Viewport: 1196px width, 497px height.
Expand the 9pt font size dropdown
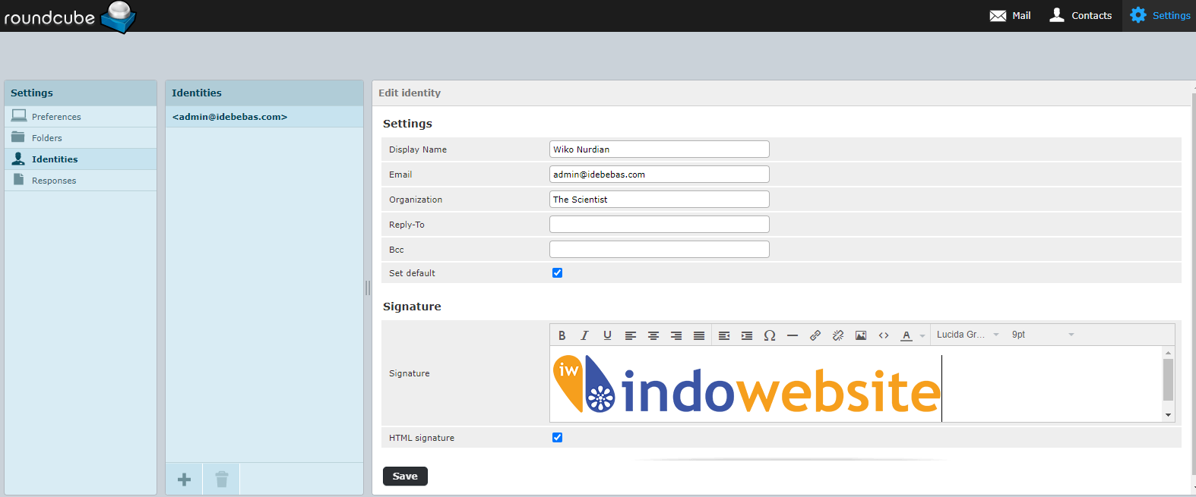tap(1042, 335)
